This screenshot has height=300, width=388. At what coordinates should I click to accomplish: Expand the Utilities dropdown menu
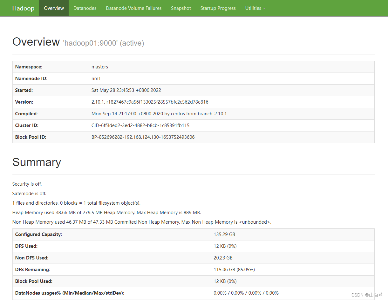coord(255,8)
